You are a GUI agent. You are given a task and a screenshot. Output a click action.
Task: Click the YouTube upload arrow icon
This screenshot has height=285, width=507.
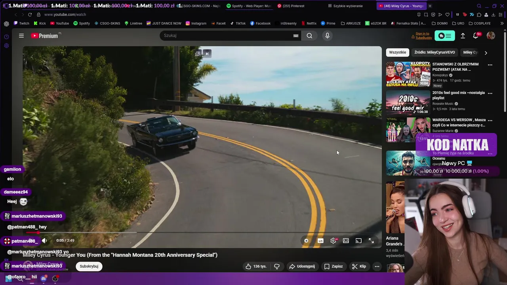[x=463, y=36]
